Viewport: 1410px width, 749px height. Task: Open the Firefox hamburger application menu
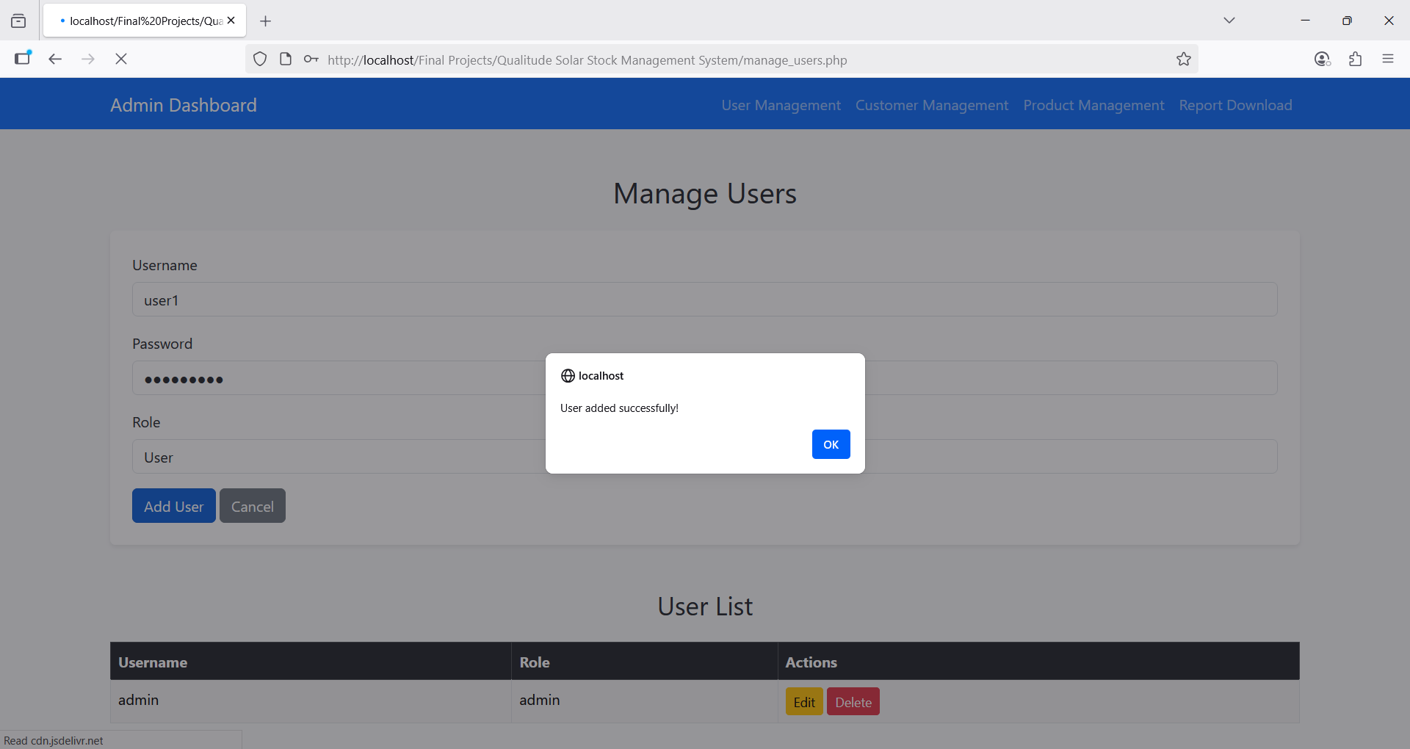[1387, 59]
